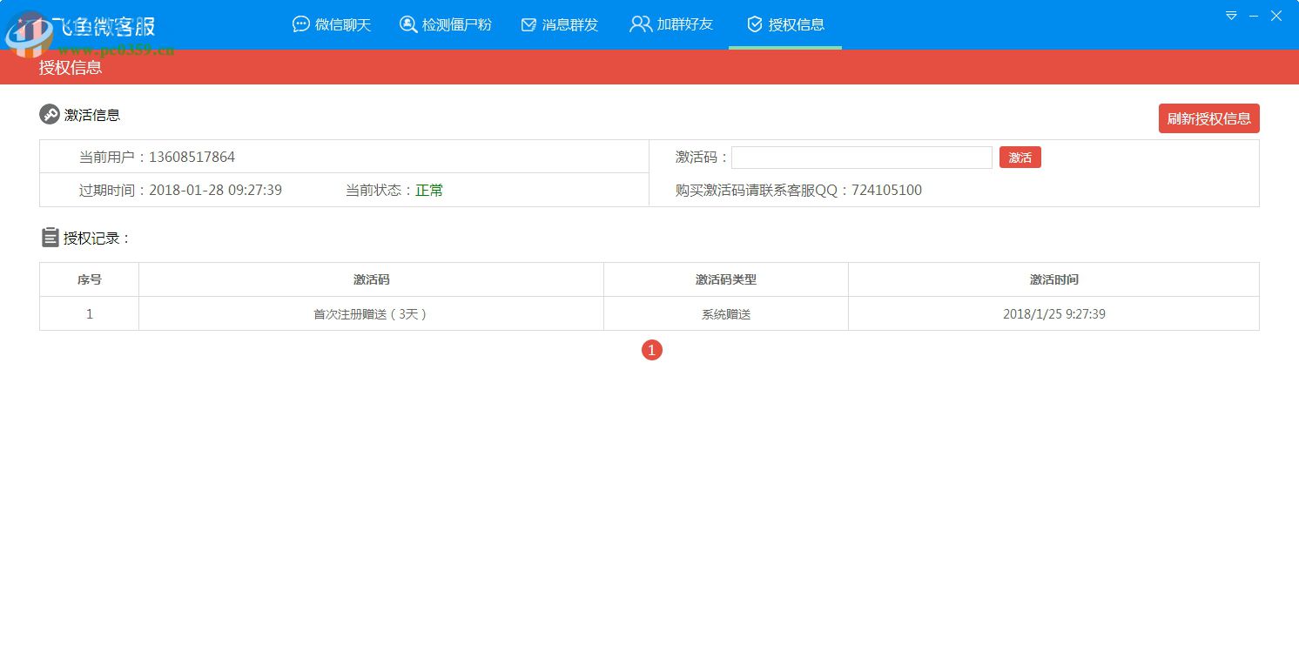1299x672 pixels.
Task: Select current user number 13608517864
Action: [x=192, y=158]
